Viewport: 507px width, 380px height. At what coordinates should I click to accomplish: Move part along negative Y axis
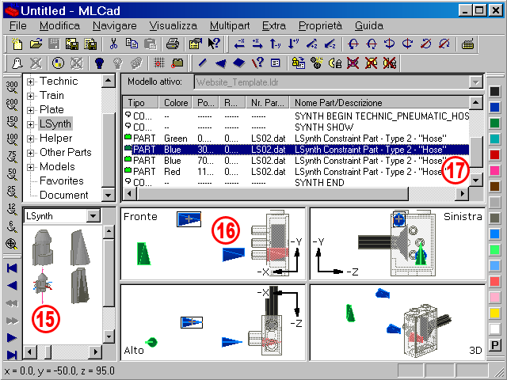[x=275, y=44]
